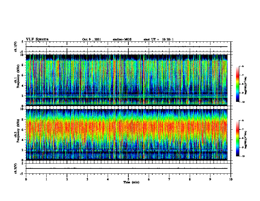Click the ch.2 spectrogram panel
This screenshot has width=260, height=201.
tap(127, 135)
